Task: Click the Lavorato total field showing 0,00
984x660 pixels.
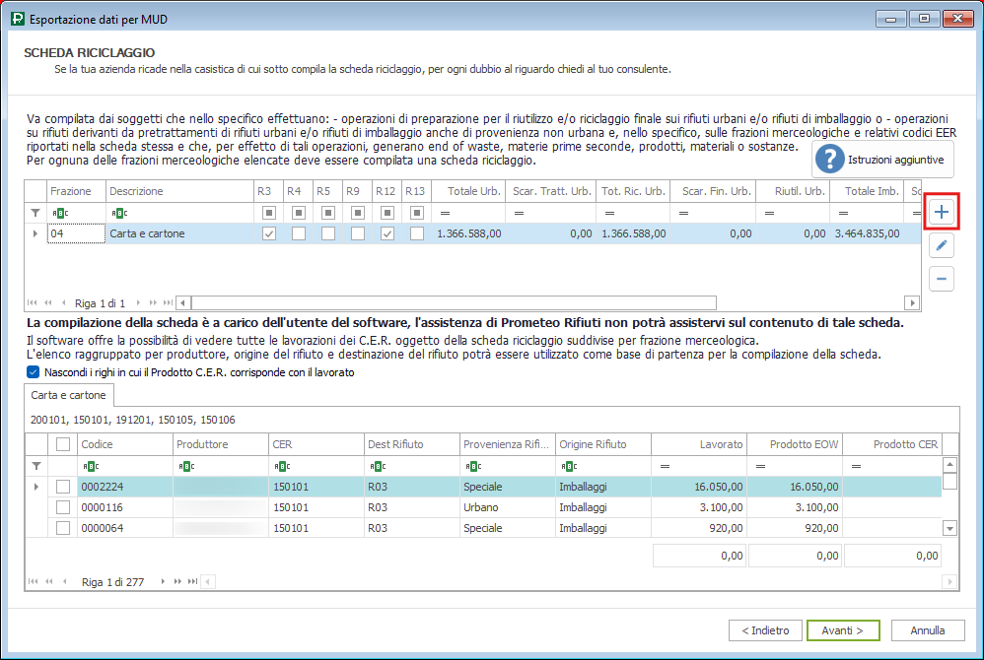Action: [x=699, y=556]
